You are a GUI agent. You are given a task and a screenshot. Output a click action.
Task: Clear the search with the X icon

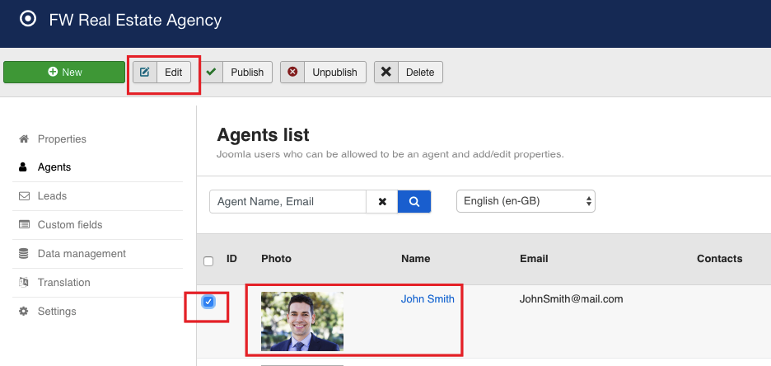click(382, 201)
